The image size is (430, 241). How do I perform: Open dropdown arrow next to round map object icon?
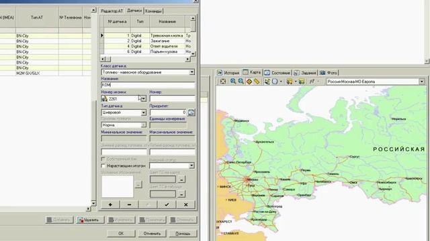point(281,82)
